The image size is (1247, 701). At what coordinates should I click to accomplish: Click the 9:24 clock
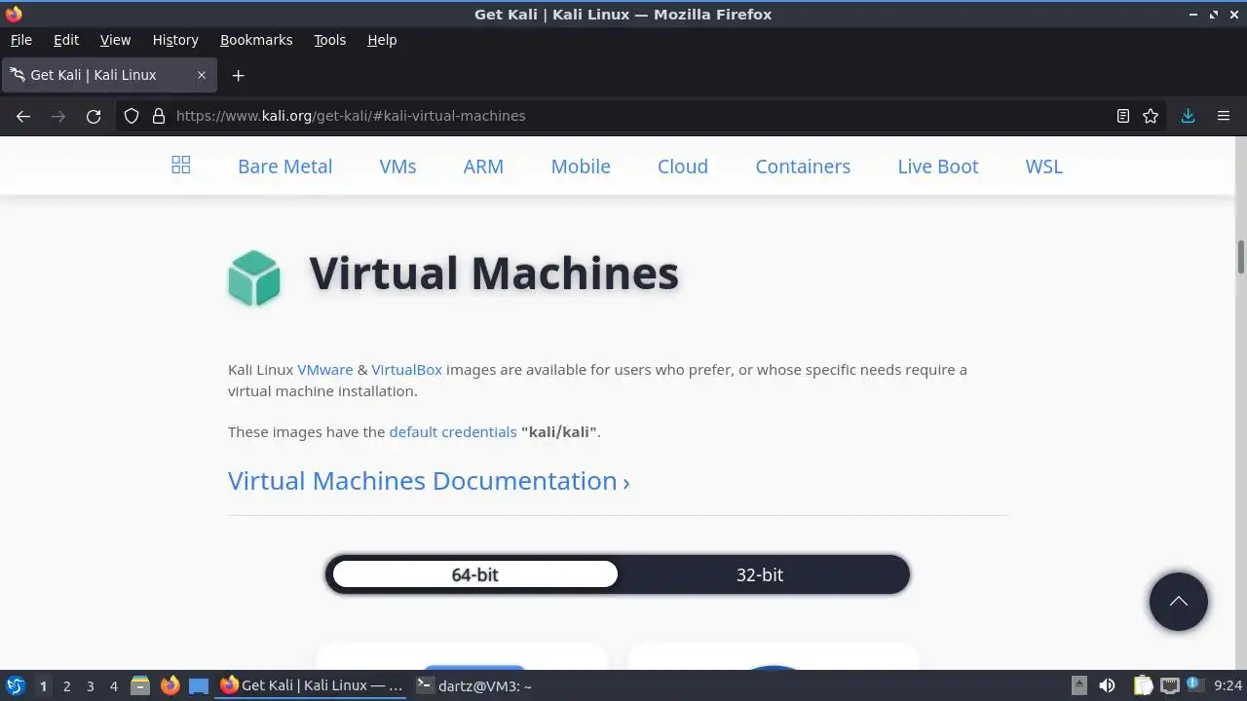click(x=1228, y=686)
